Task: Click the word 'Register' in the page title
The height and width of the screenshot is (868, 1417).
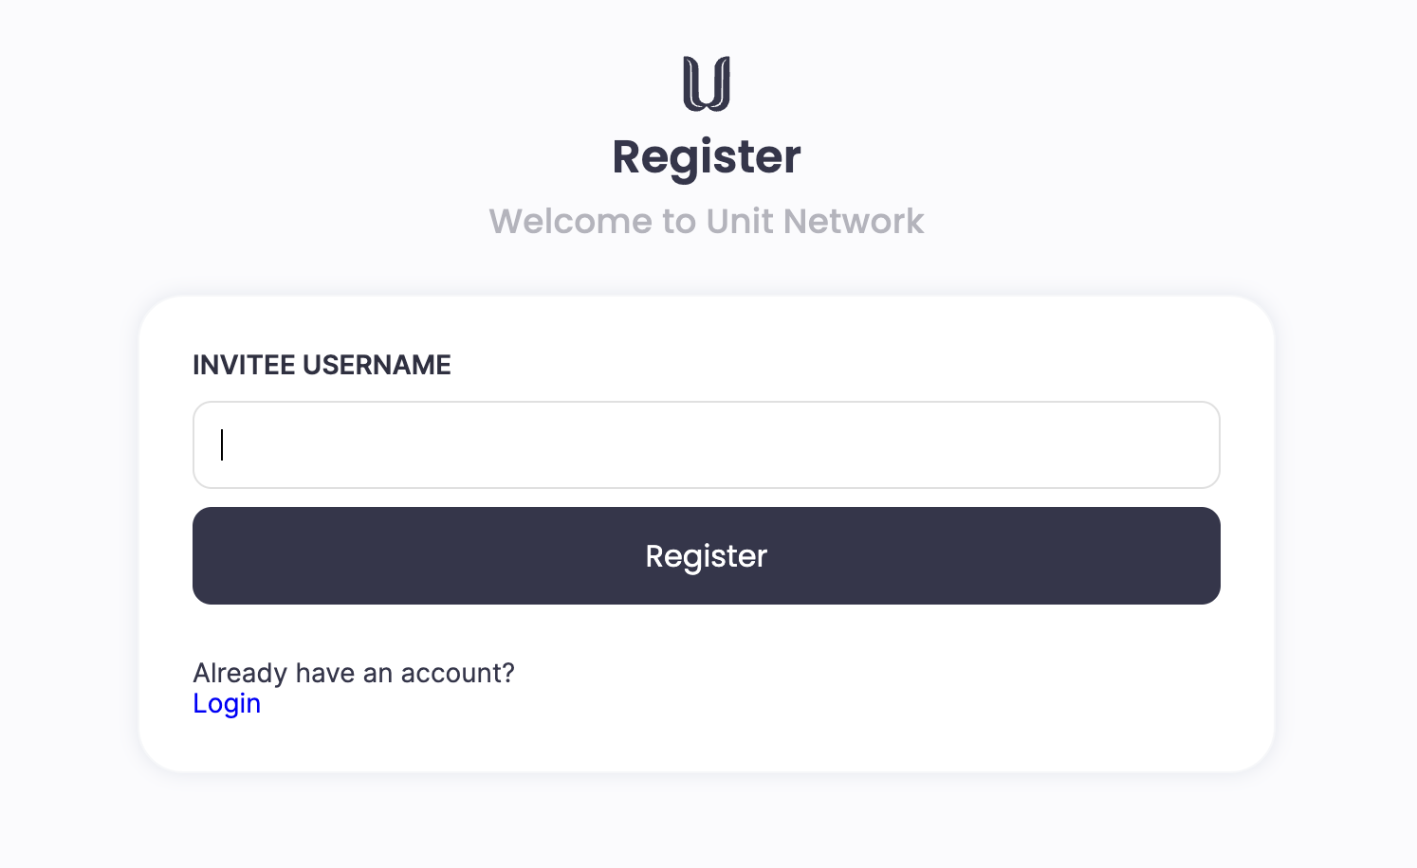Action: coord(707,156)
